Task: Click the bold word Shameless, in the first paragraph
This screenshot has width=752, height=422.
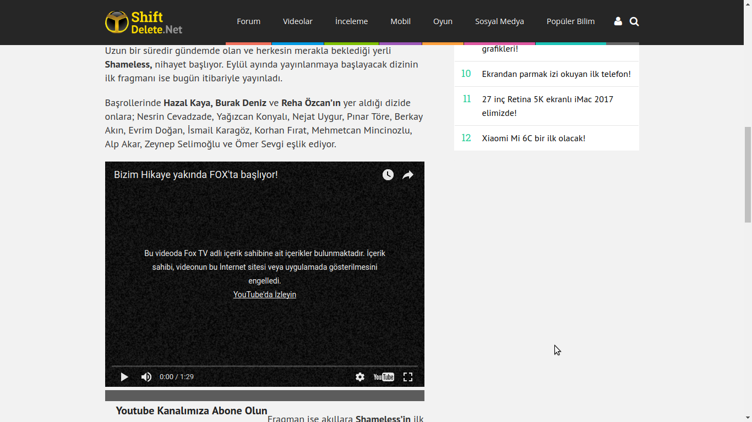Action: tap(128, 64)
